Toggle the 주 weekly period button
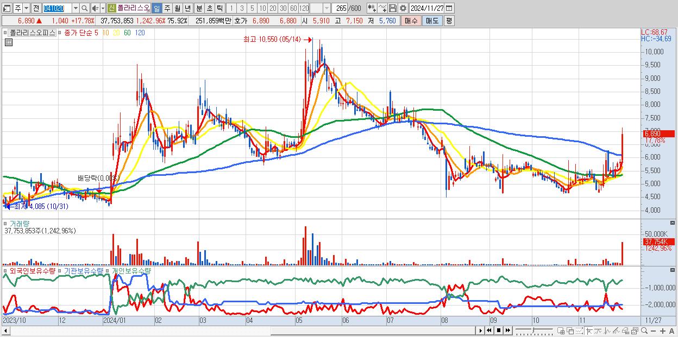This screenshot has width=678, height=337. [x=167, y=8]
